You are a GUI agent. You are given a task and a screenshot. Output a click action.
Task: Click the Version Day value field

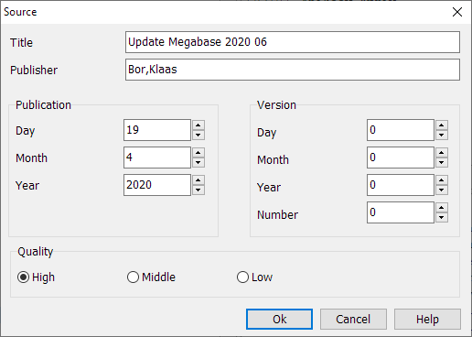click(401, 130)
